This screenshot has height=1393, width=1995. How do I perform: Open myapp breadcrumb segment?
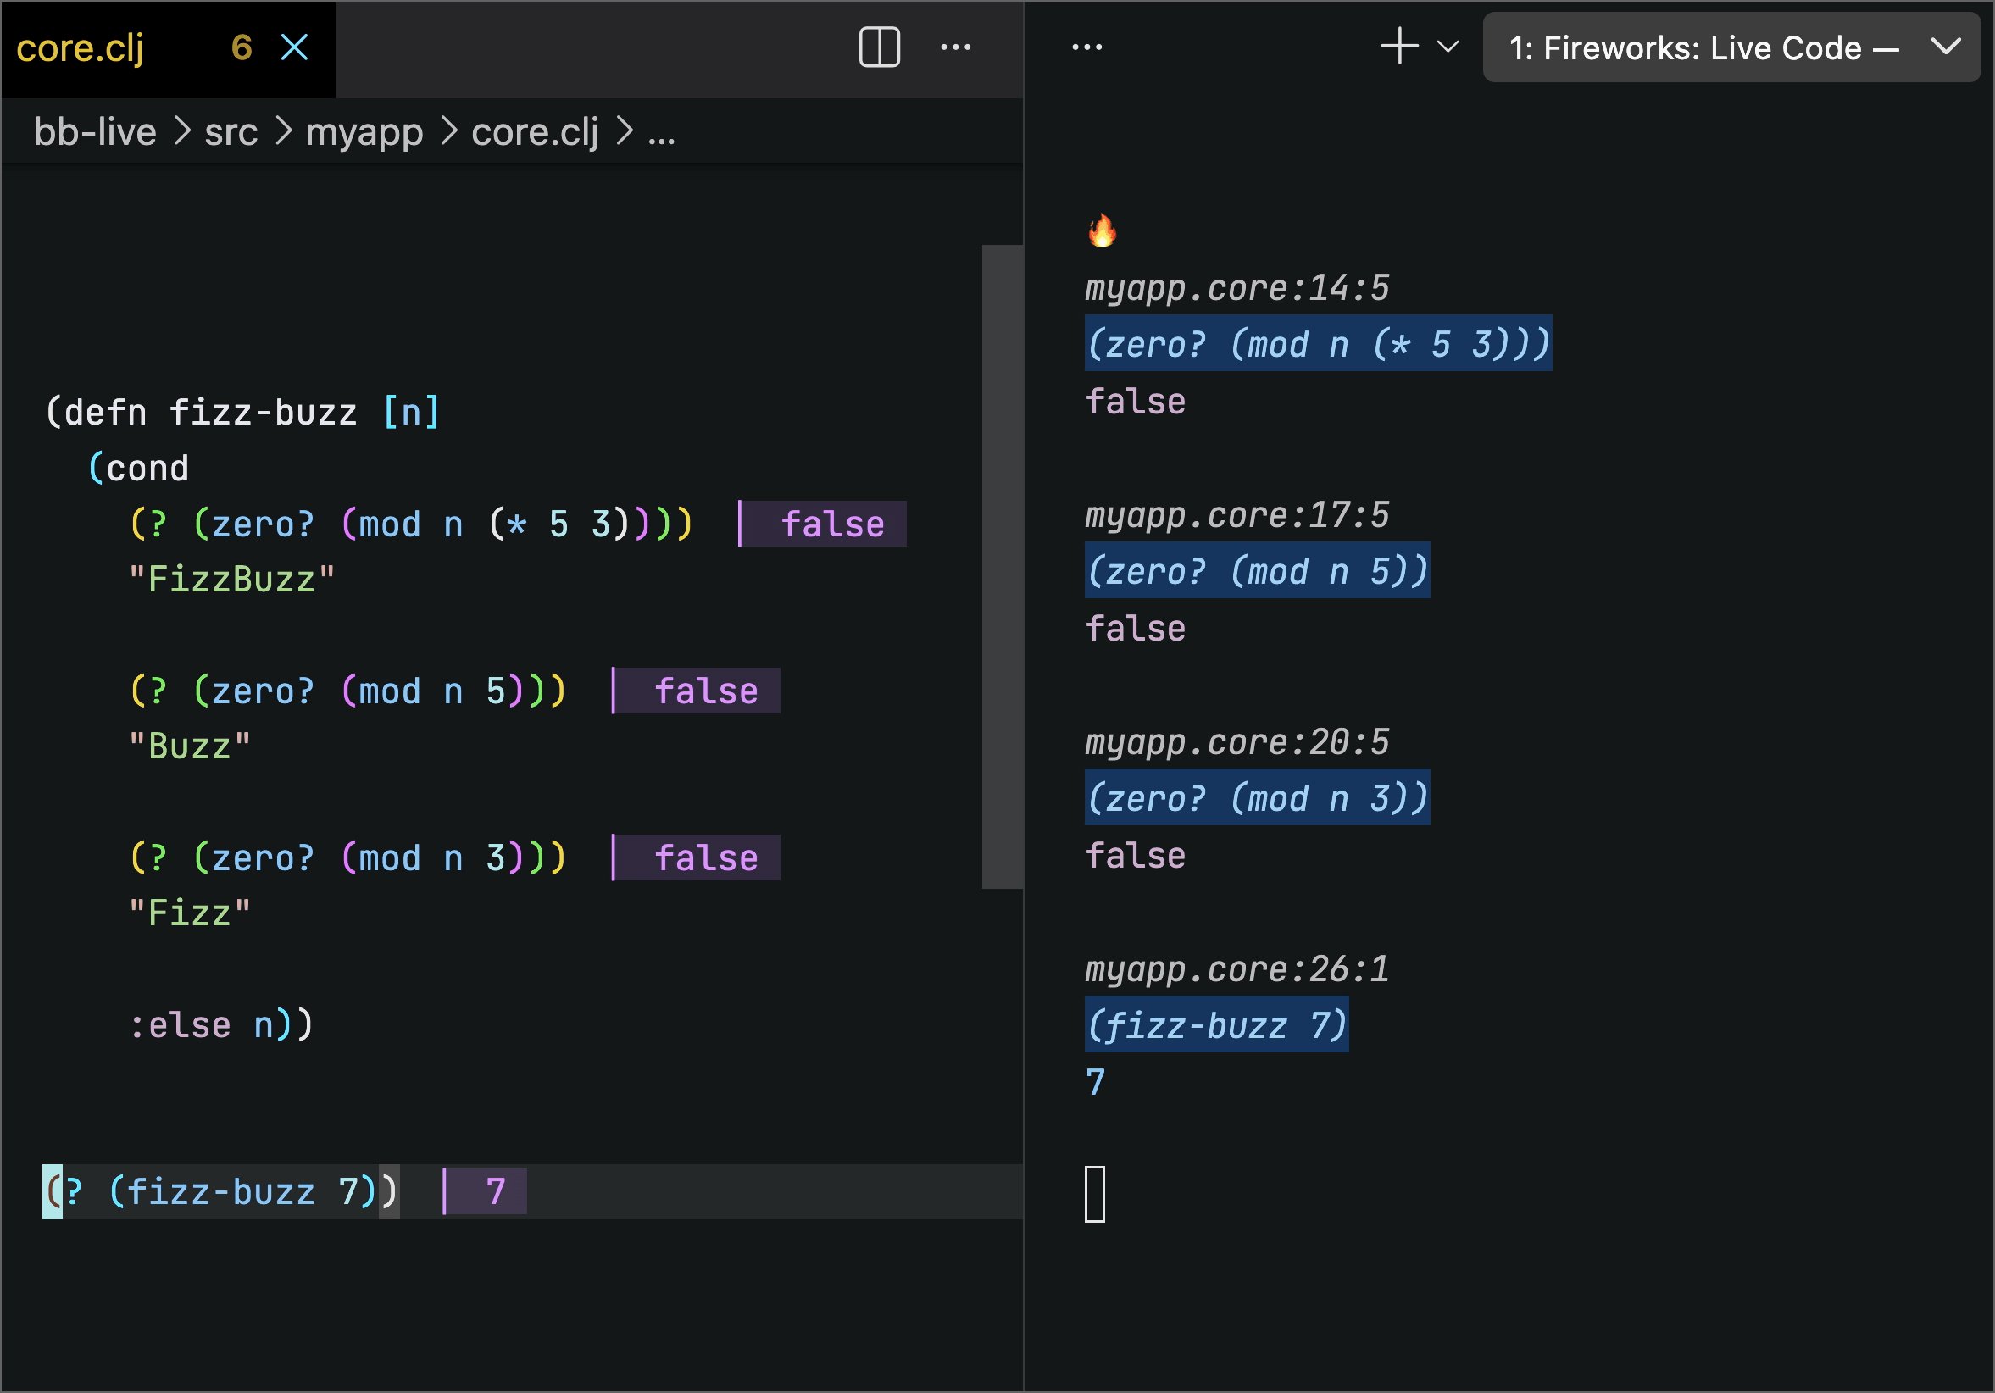point(364,133)
